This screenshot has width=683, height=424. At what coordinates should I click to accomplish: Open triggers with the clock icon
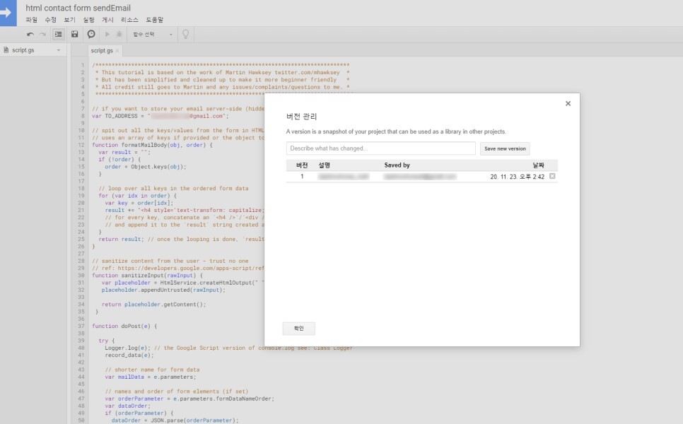click(91, 34)
